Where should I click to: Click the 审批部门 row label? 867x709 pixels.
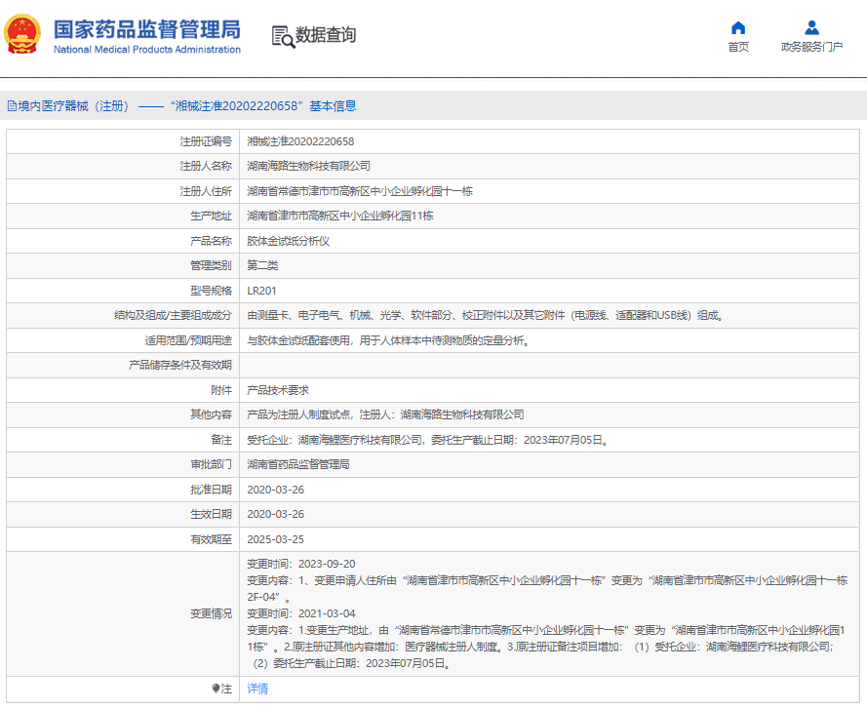tap(212, 464)
